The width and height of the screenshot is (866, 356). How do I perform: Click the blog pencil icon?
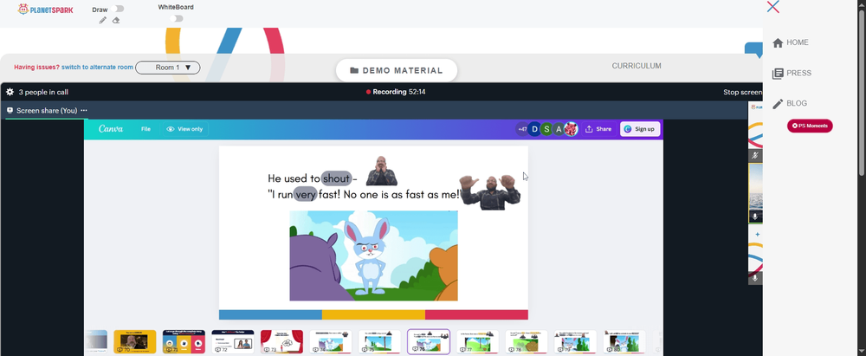tap(778, 104)
